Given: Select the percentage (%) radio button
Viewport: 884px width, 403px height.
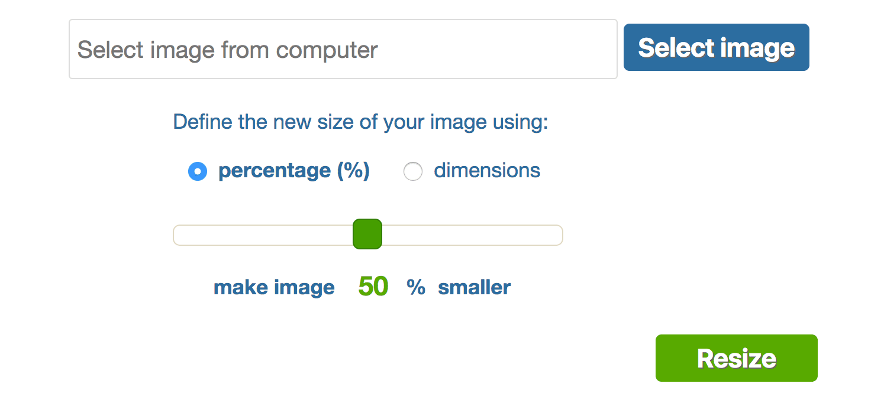Looking at the screenshot, I should coord(198,172).
